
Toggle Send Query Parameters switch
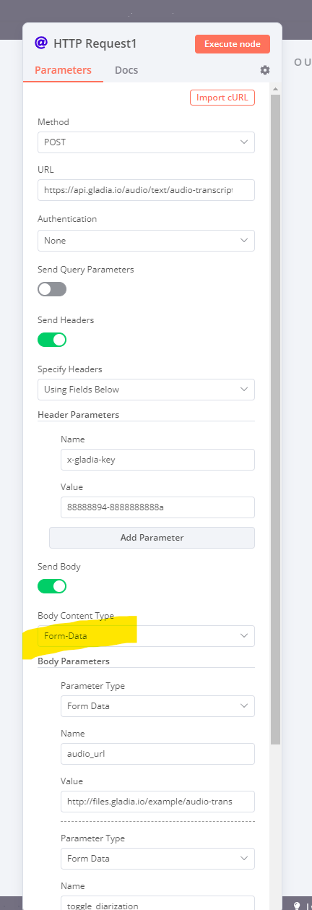[52, 289]
